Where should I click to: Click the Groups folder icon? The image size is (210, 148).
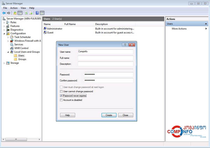coord(15,59)
